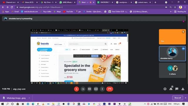Open the 2 others participant tile
Image resolution: width=188 pixels, height=106 pixels.
(172, 70)
